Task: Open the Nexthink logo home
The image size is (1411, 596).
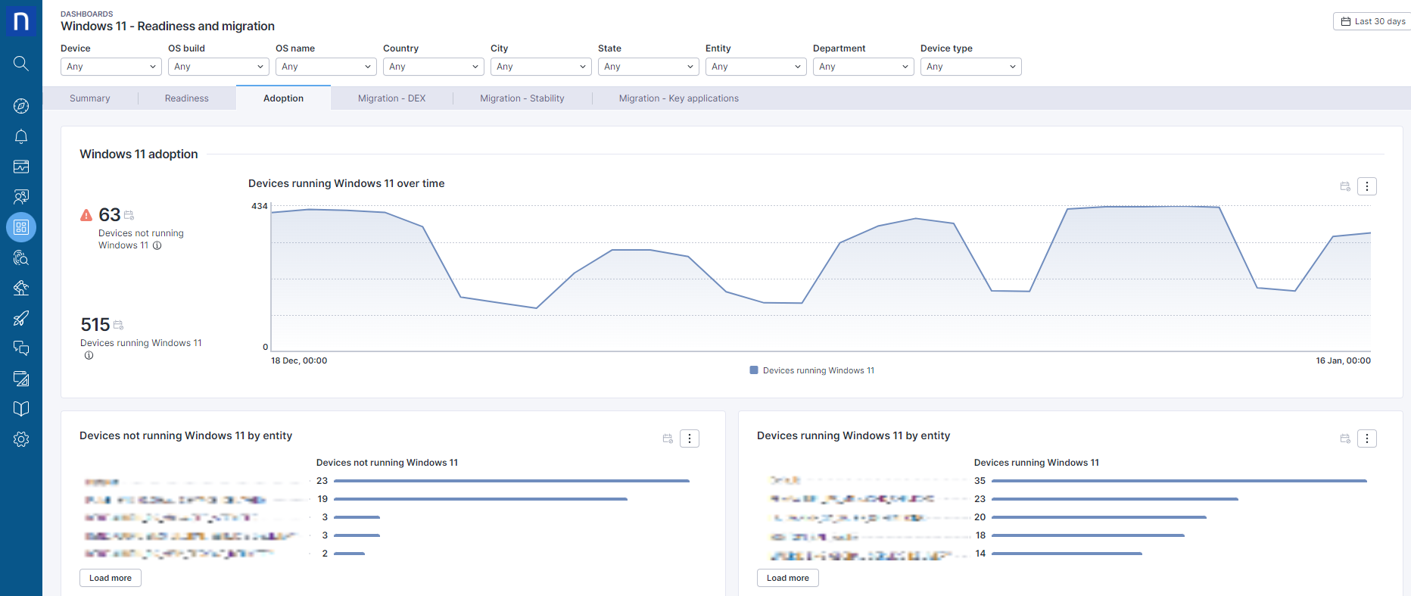Action: [21, 20]
